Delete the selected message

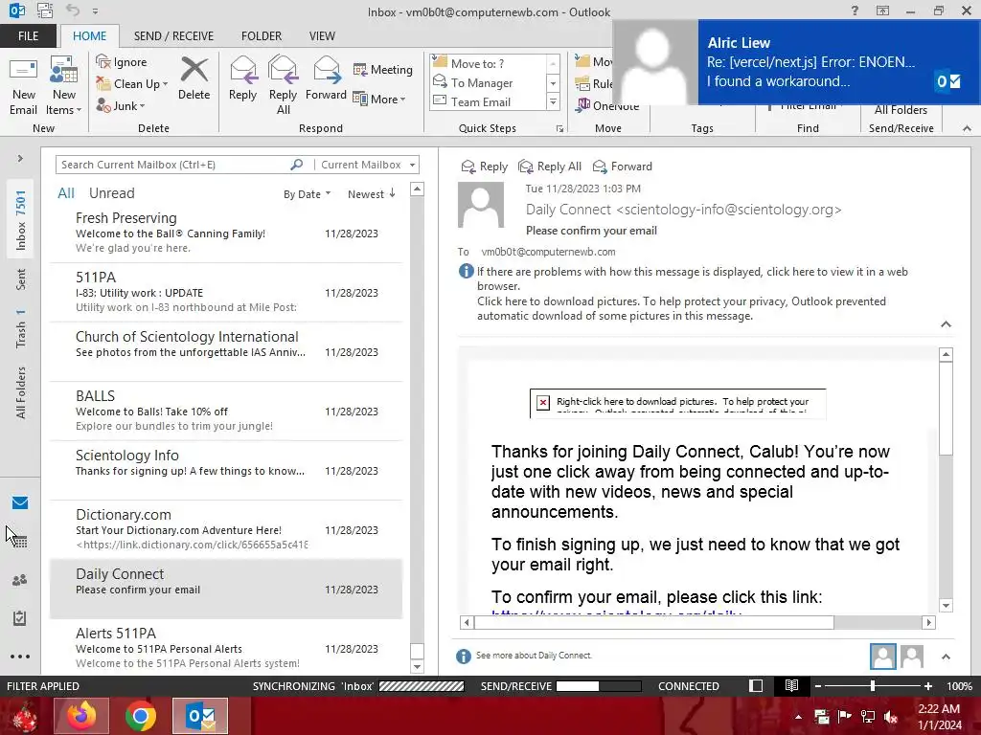[194, 78]
